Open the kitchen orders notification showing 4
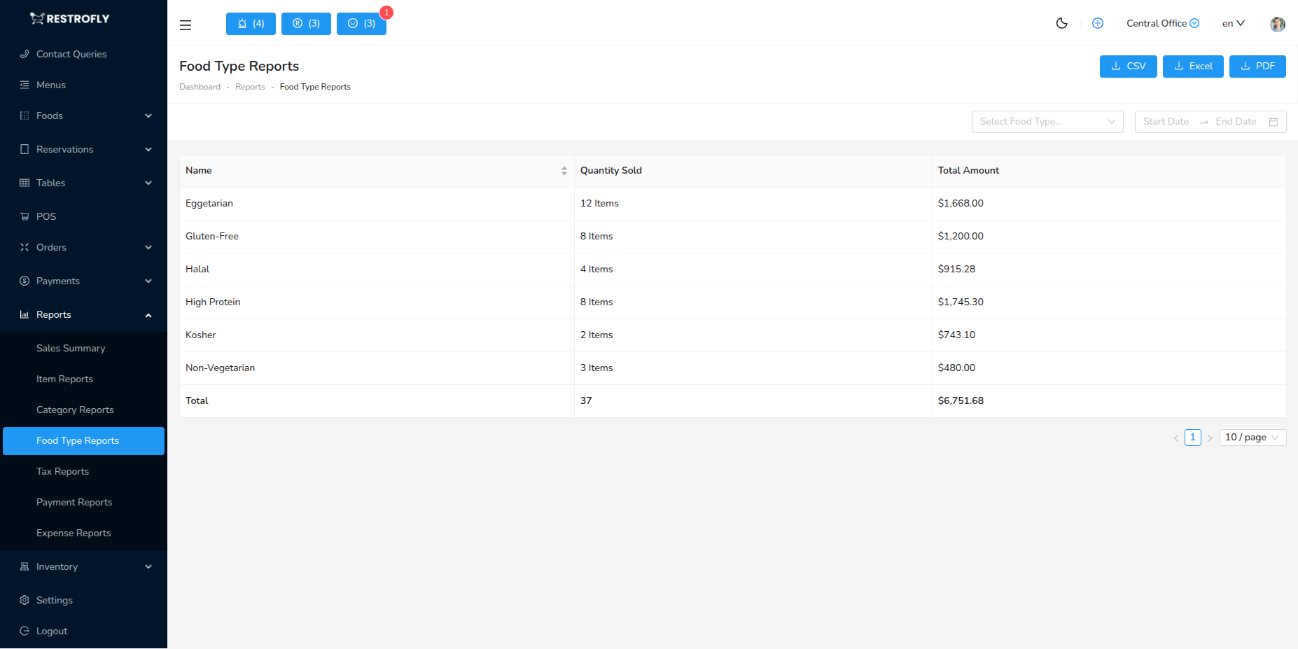The image size is (1298, 649). 250,23
